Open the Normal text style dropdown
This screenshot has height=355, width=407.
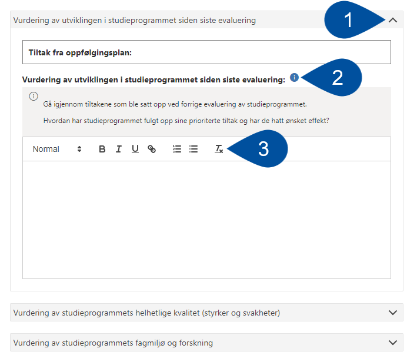coord(57,150)
